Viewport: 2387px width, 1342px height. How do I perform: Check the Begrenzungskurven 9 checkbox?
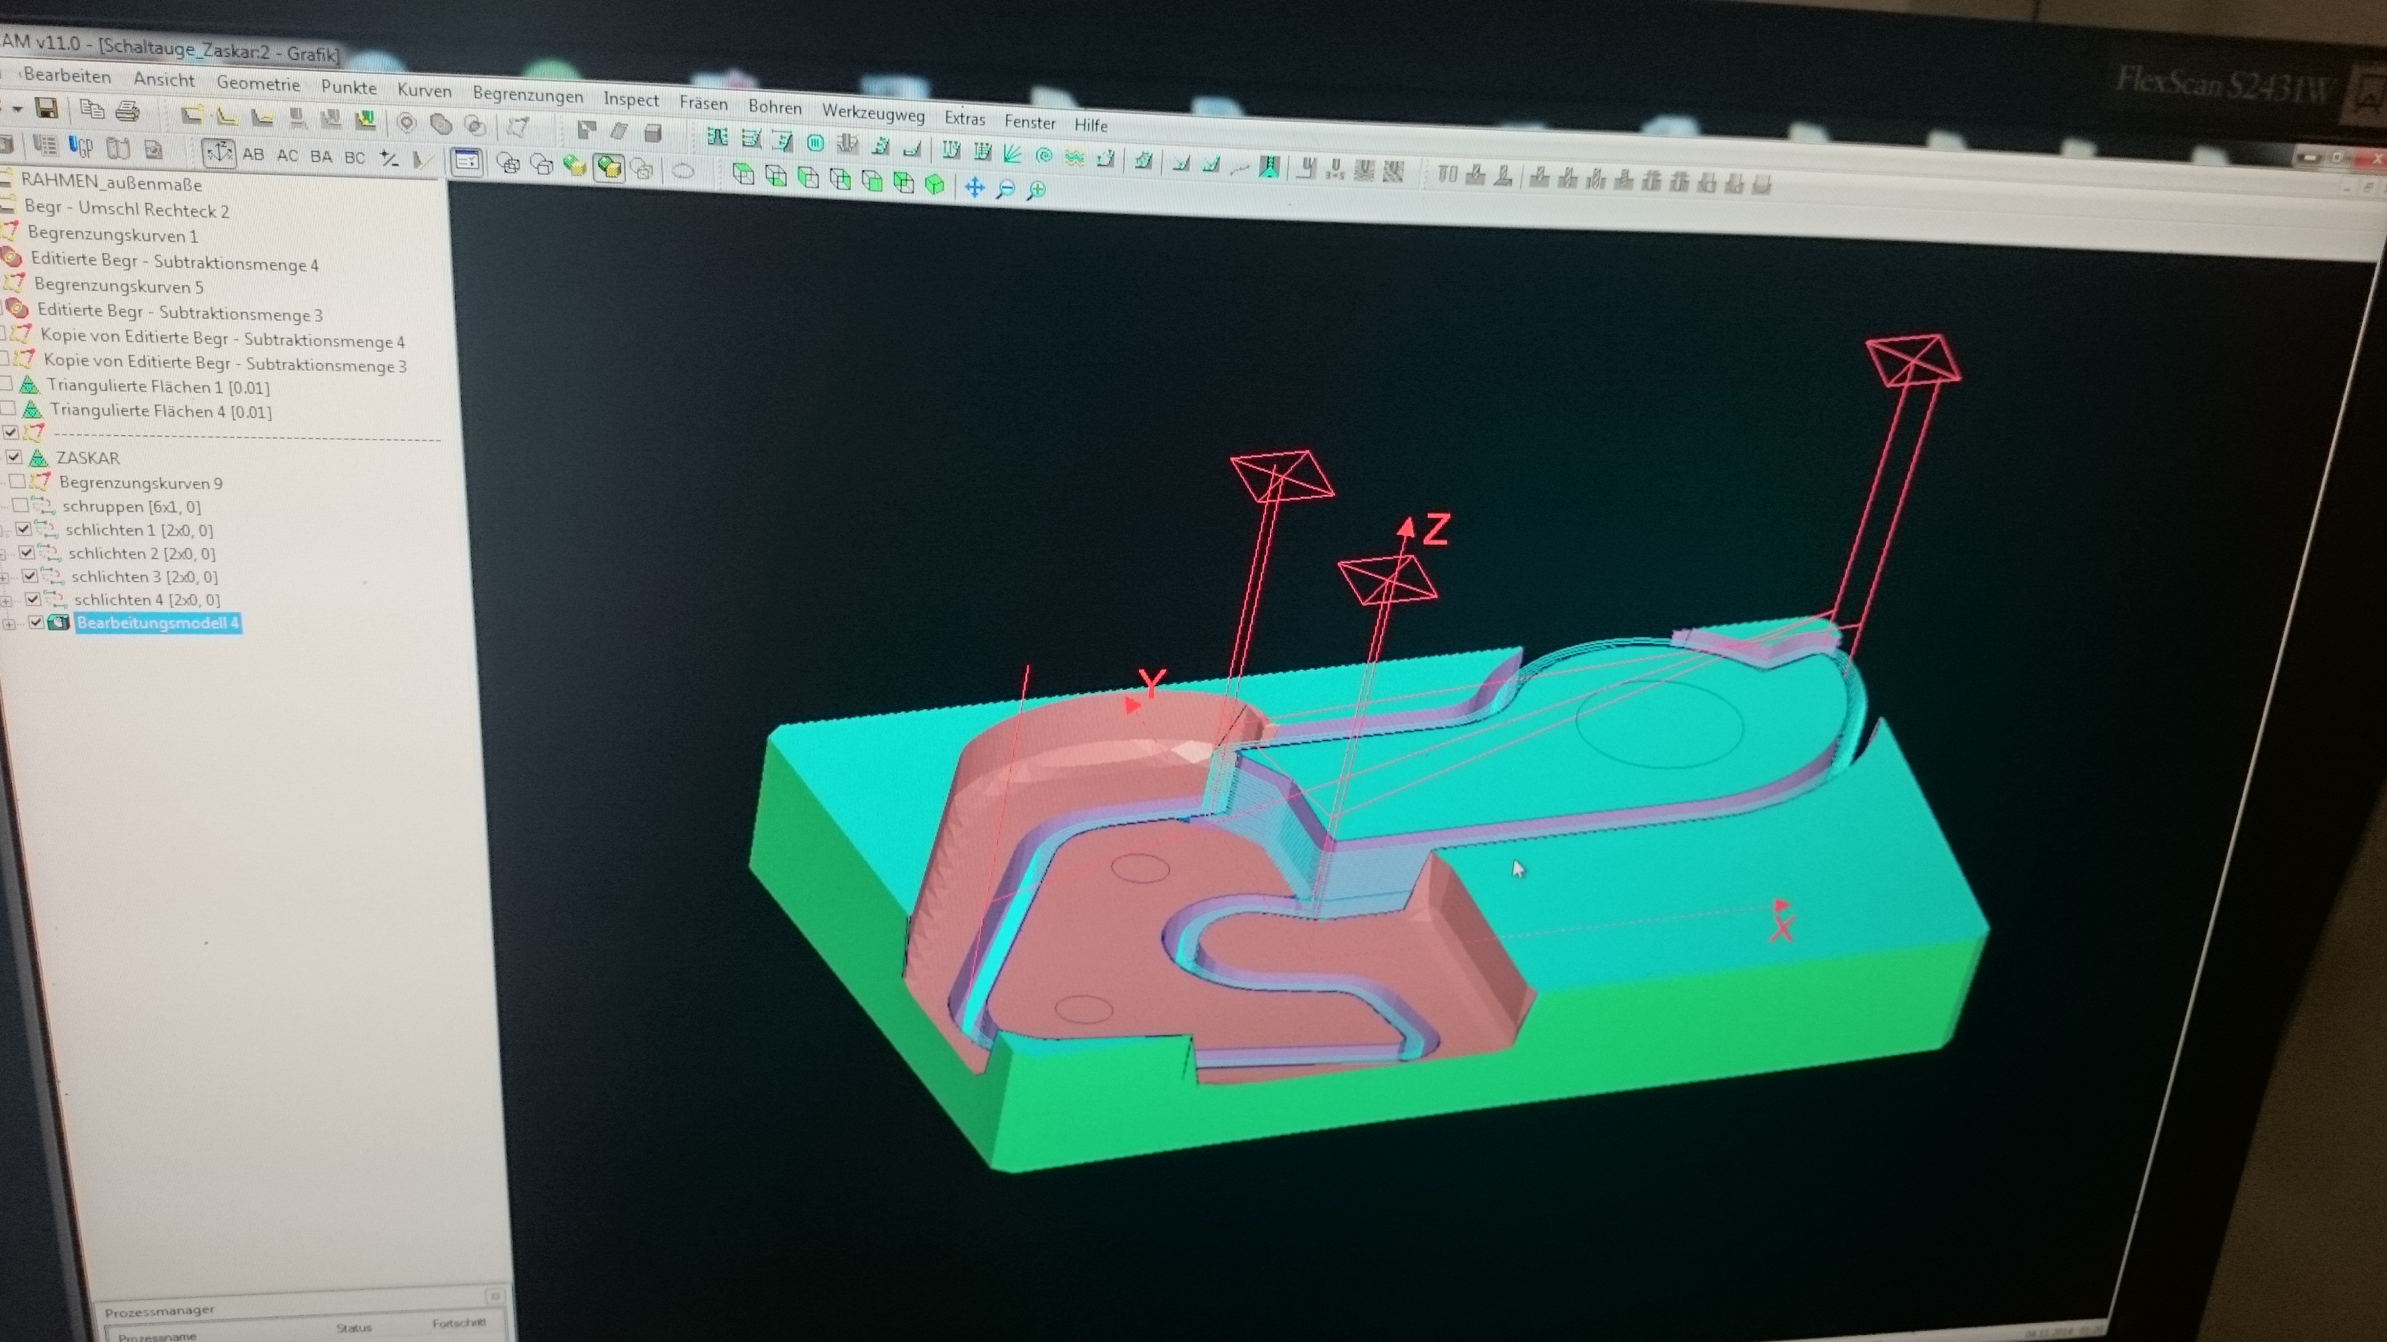(x=17, y=481)
